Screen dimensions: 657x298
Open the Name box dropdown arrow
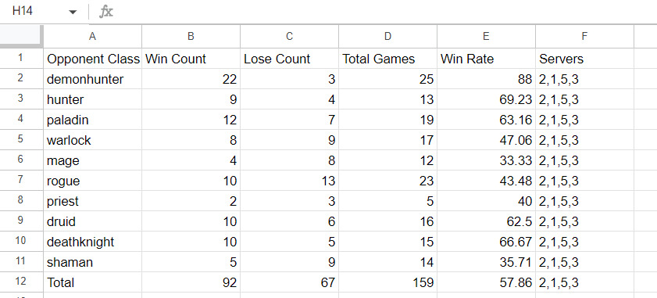pos(73,12)
